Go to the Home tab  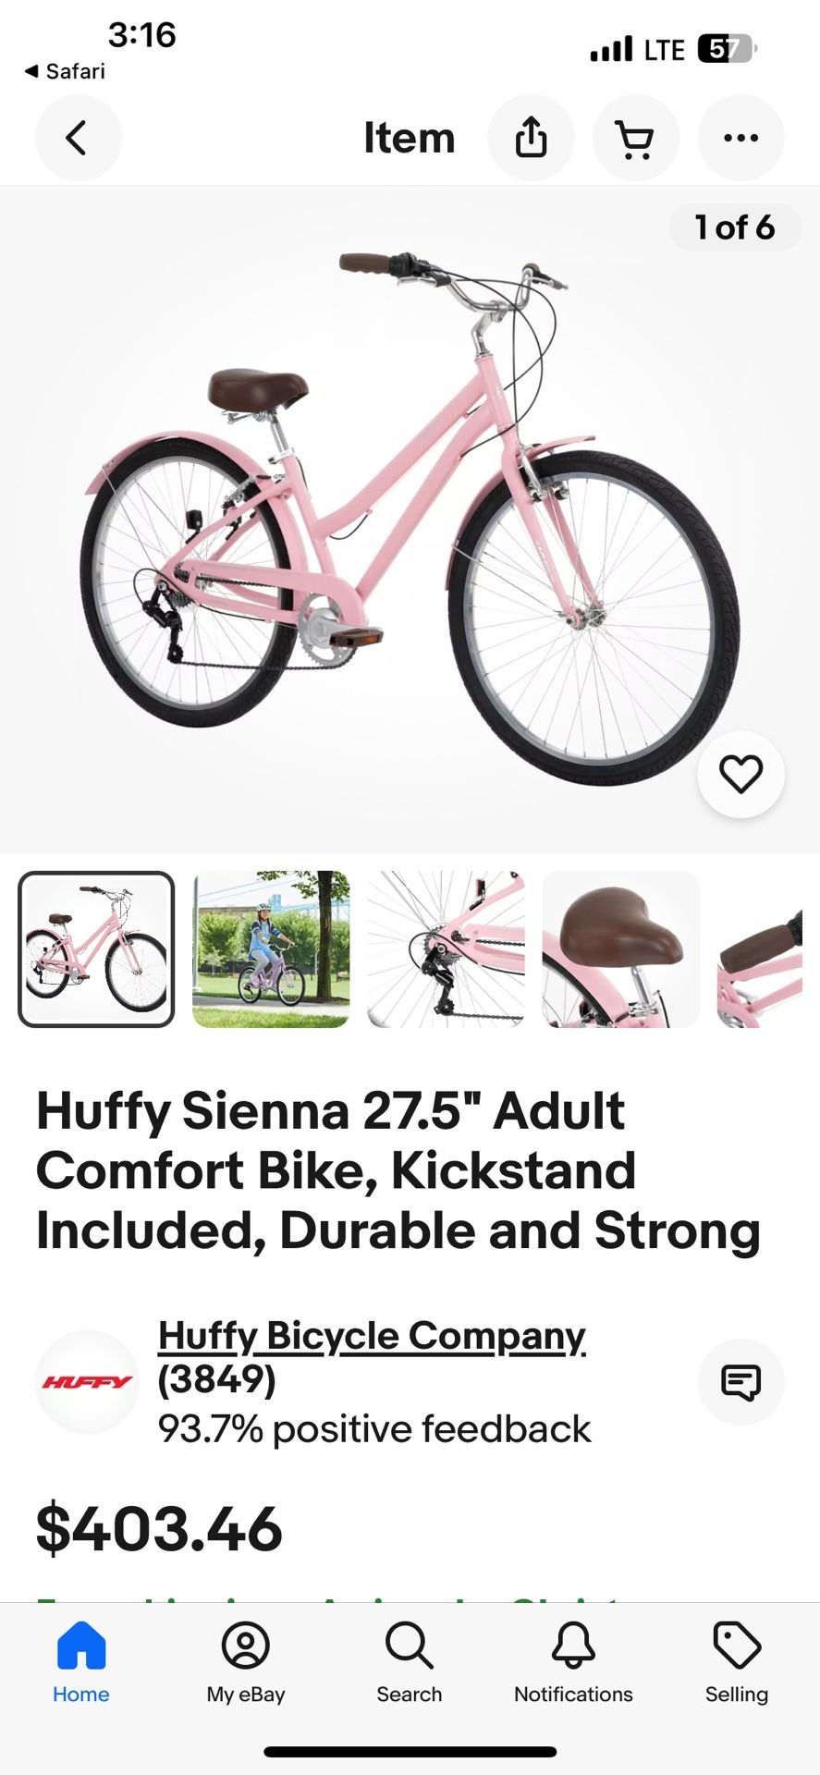click(81, 1661)
